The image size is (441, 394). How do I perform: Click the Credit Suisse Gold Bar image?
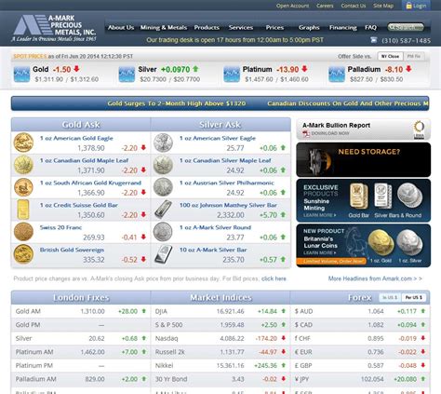point(23,210)
